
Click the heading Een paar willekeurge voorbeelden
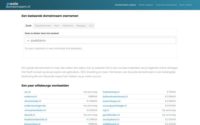[x=45, y=86]
